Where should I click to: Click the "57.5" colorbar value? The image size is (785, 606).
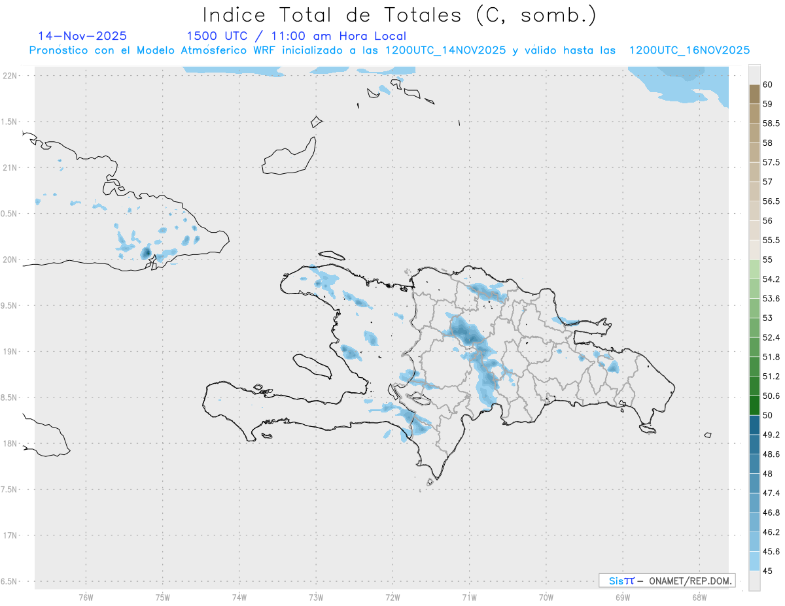click(x=771, y=162)
